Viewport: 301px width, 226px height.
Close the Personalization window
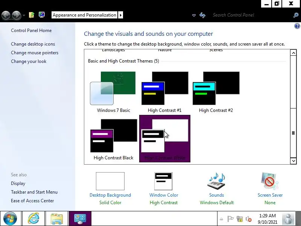coord(291,4)
